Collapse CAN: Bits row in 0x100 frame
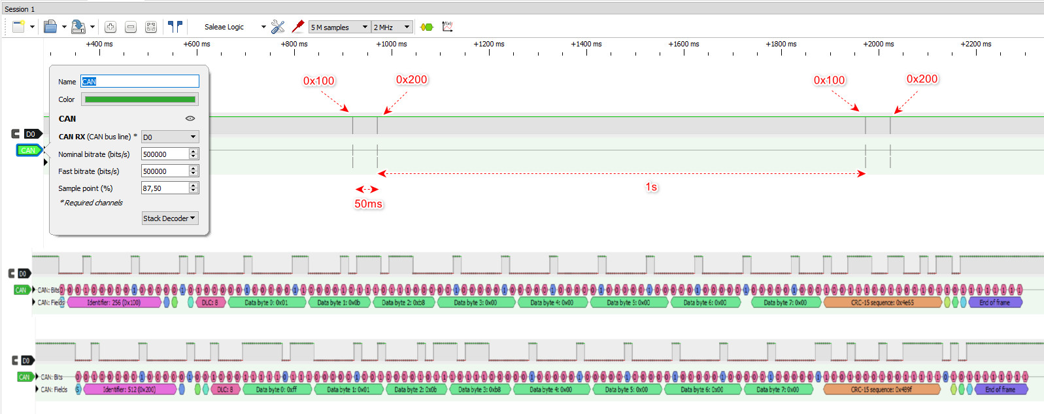The height and width of the screenshot is (414, 1044). 34,289
